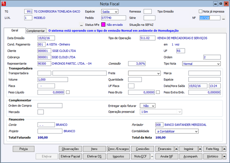Open the Contabilidade dropdown
The image size is (230, 163).
pyautogui.click(x=177, y=131)
